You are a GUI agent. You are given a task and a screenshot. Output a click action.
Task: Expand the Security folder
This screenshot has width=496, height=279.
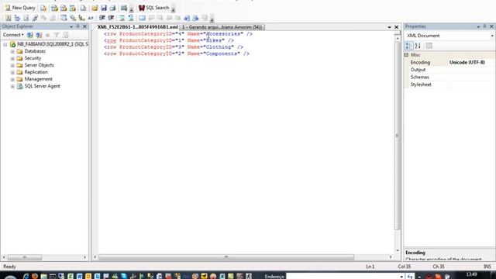tap(12, 59)
